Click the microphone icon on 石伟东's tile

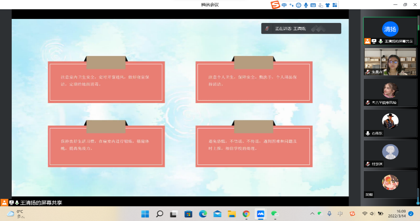tap(368, 133)
